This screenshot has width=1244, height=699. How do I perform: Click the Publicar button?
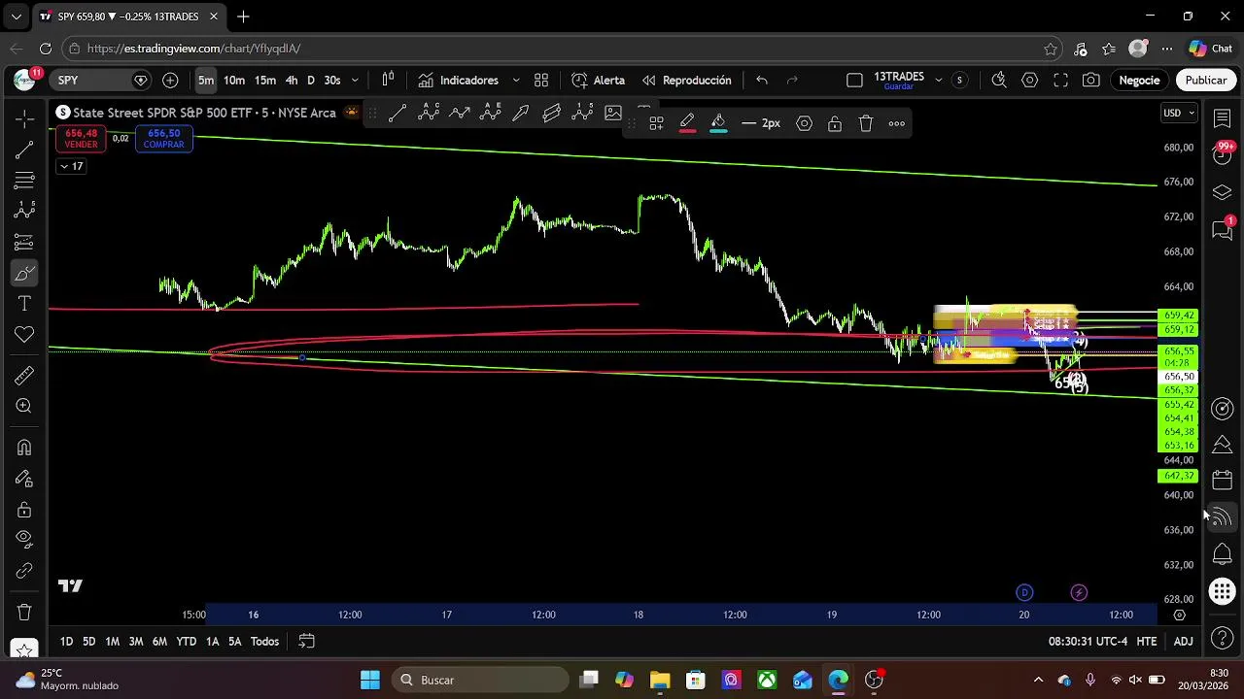coord(1206,81)
